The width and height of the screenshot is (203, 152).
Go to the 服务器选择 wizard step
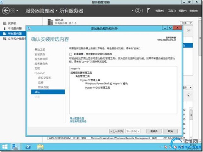[41, 59]
